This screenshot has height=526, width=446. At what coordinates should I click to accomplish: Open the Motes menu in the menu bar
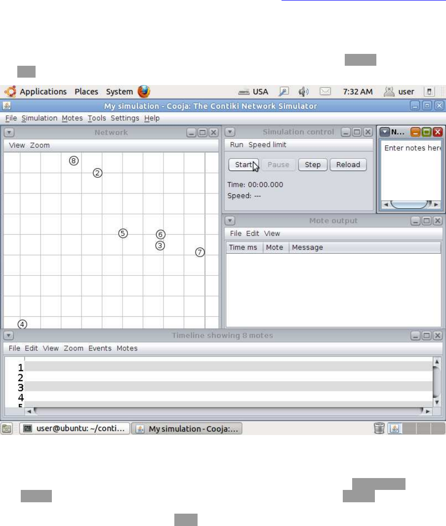(x=72, y=119)
